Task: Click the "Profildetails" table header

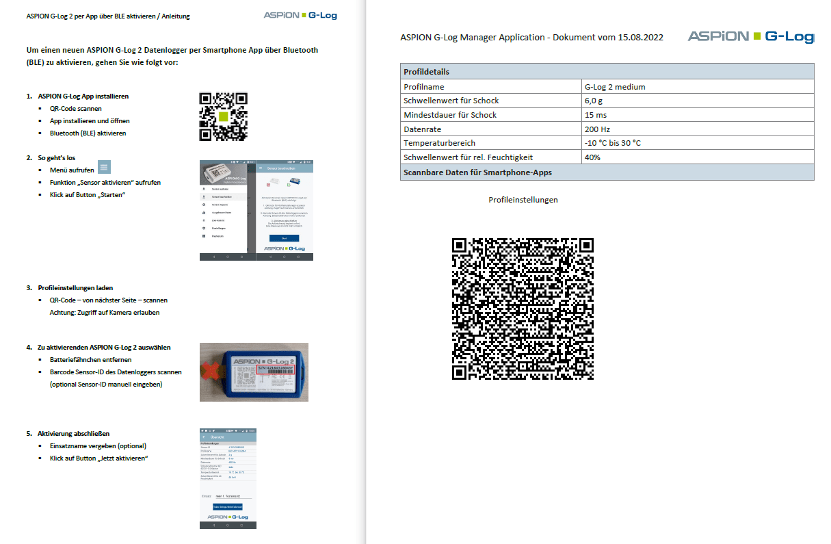Action: [x=607, y=71]
